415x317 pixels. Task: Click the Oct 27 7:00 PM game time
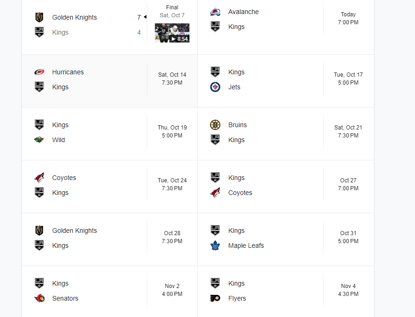point(348,184)
